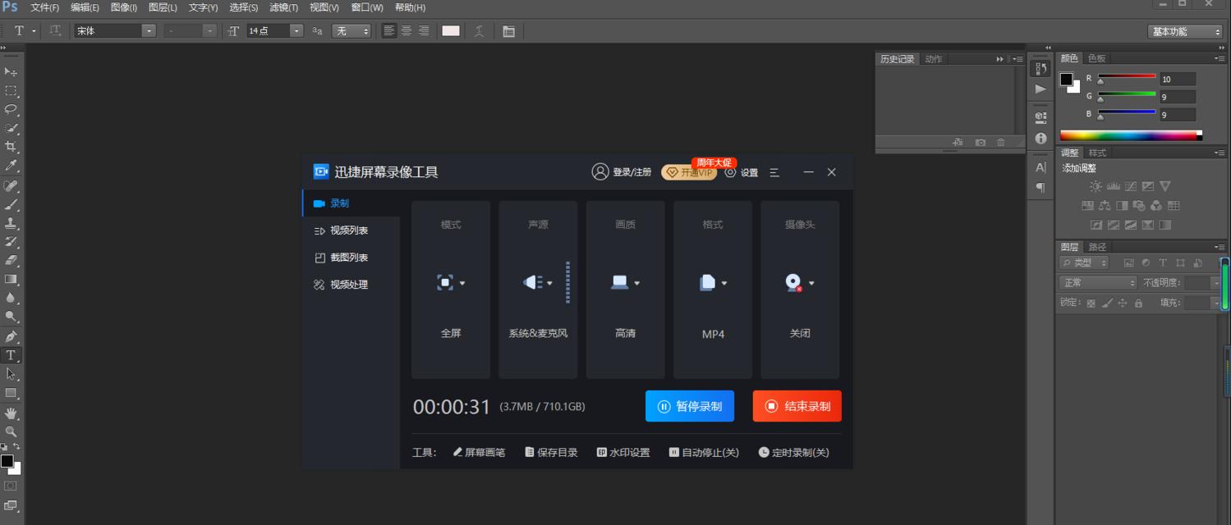
Task: Select the Lasso tool
Action: 11,109
